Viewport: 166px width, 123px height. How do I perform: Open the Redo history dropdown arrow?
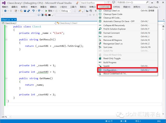[42, 11]
